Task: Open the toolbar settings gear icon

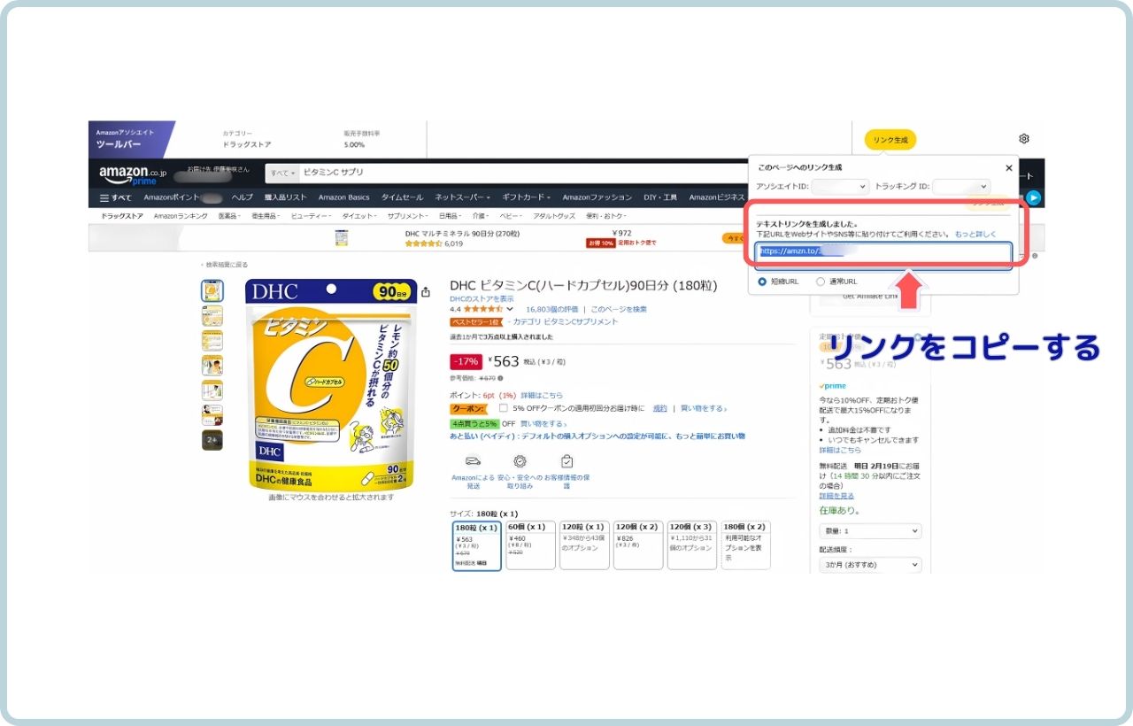Action: point(1023,139)
